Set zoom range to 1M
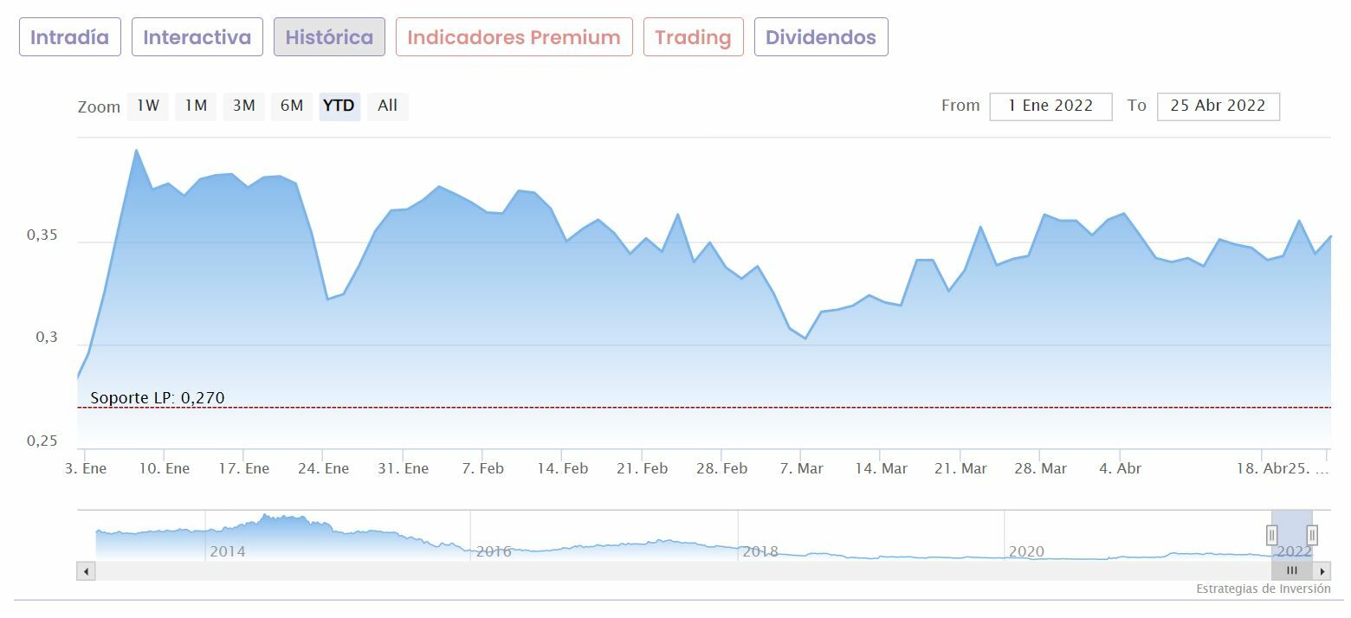The image size is (1351, 618). [196, 106]
